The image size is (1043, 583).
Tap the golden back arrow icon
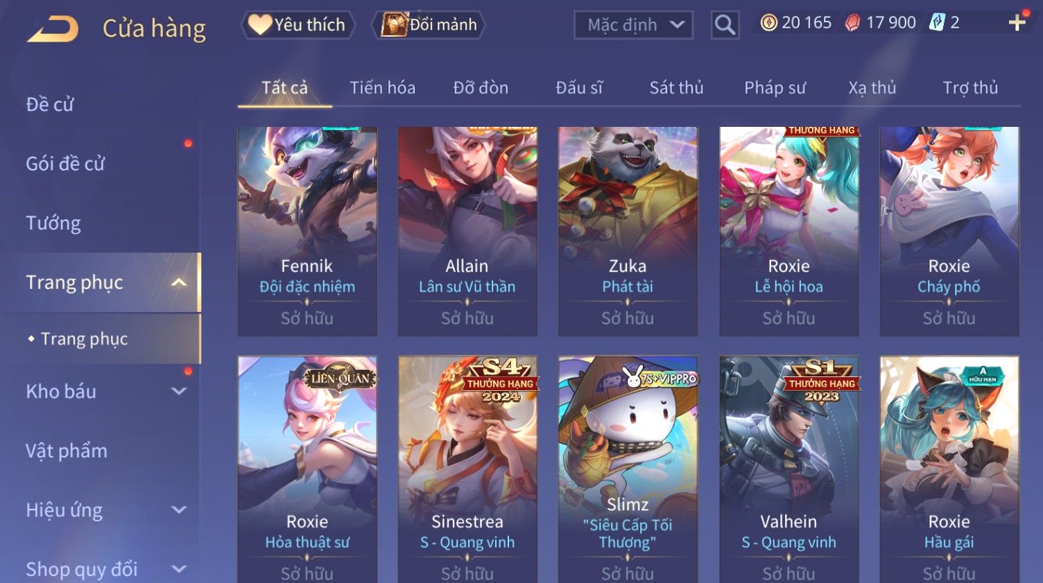(x=53, y=29)
